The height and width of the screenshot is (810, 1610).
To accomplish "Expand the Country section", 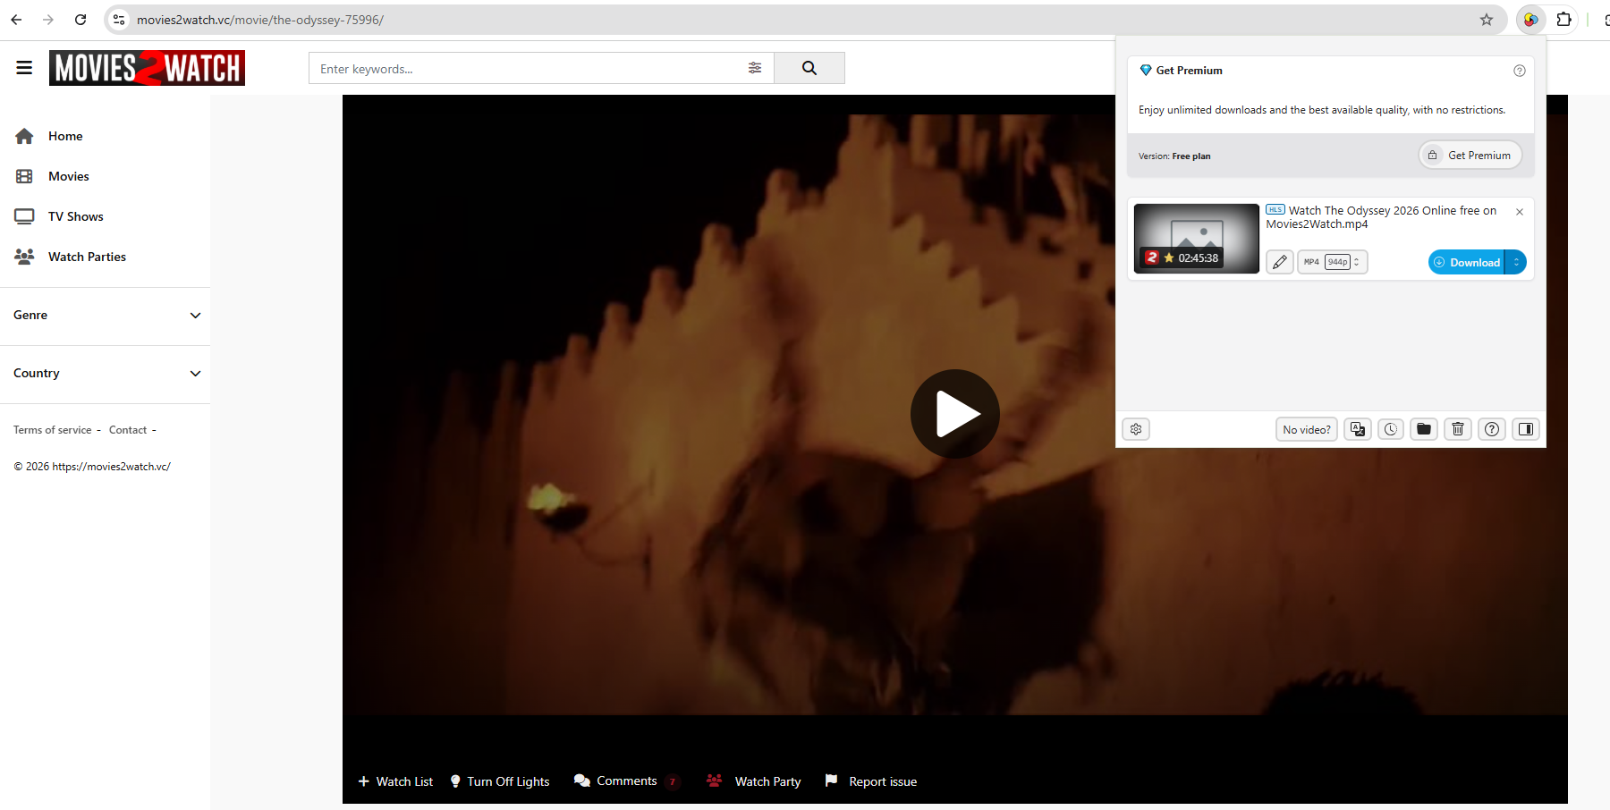I will pyautogui.click(x=105, y=373).
